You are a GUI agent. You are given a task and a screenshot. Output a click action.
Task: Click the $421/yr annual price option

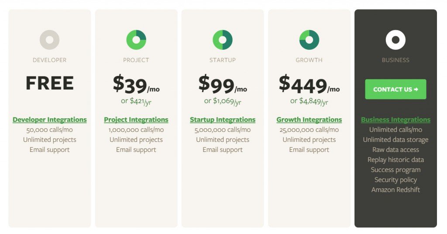[136, 101]
